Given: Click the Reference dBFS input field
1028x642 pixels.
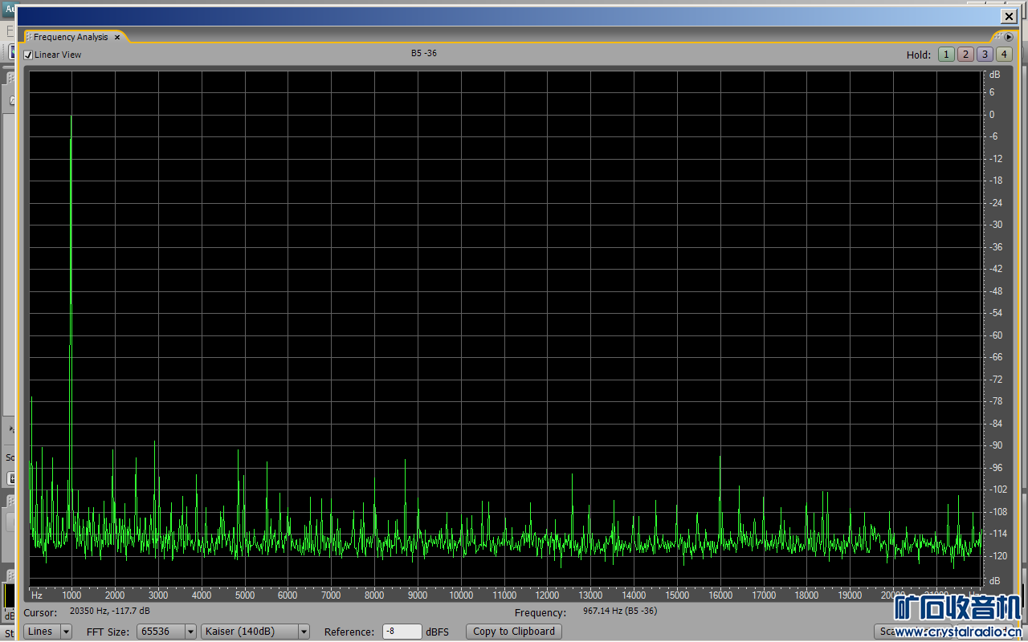Looking at the screenshot, I should pyautogui.click(x=402, y=632).
